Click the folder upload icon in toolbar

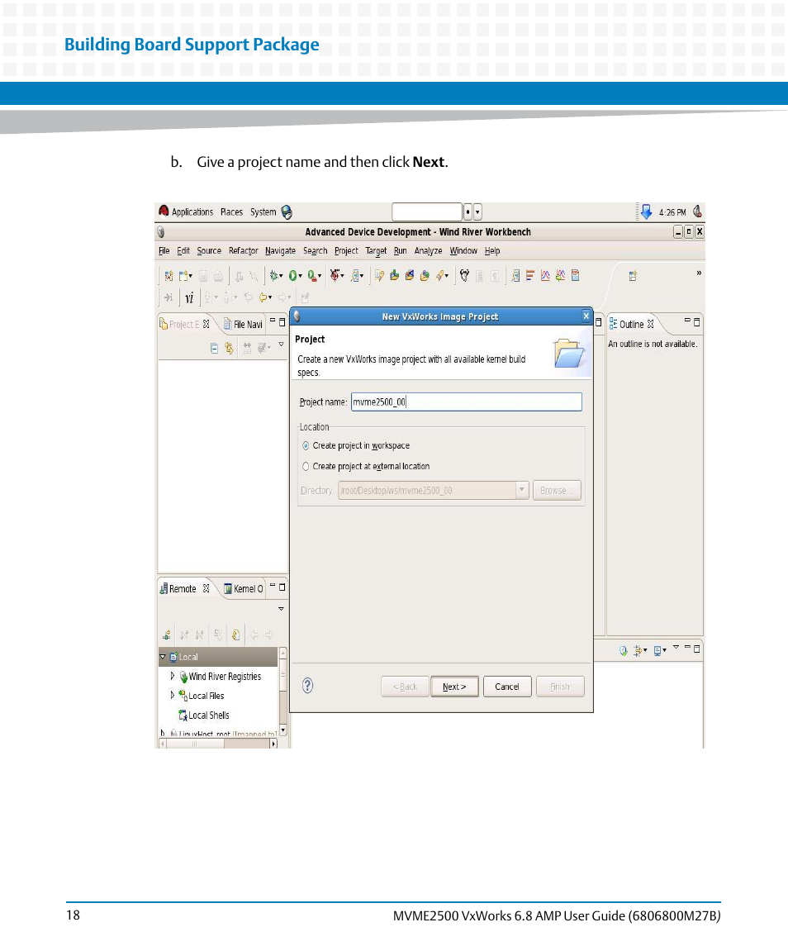[395, 276]
